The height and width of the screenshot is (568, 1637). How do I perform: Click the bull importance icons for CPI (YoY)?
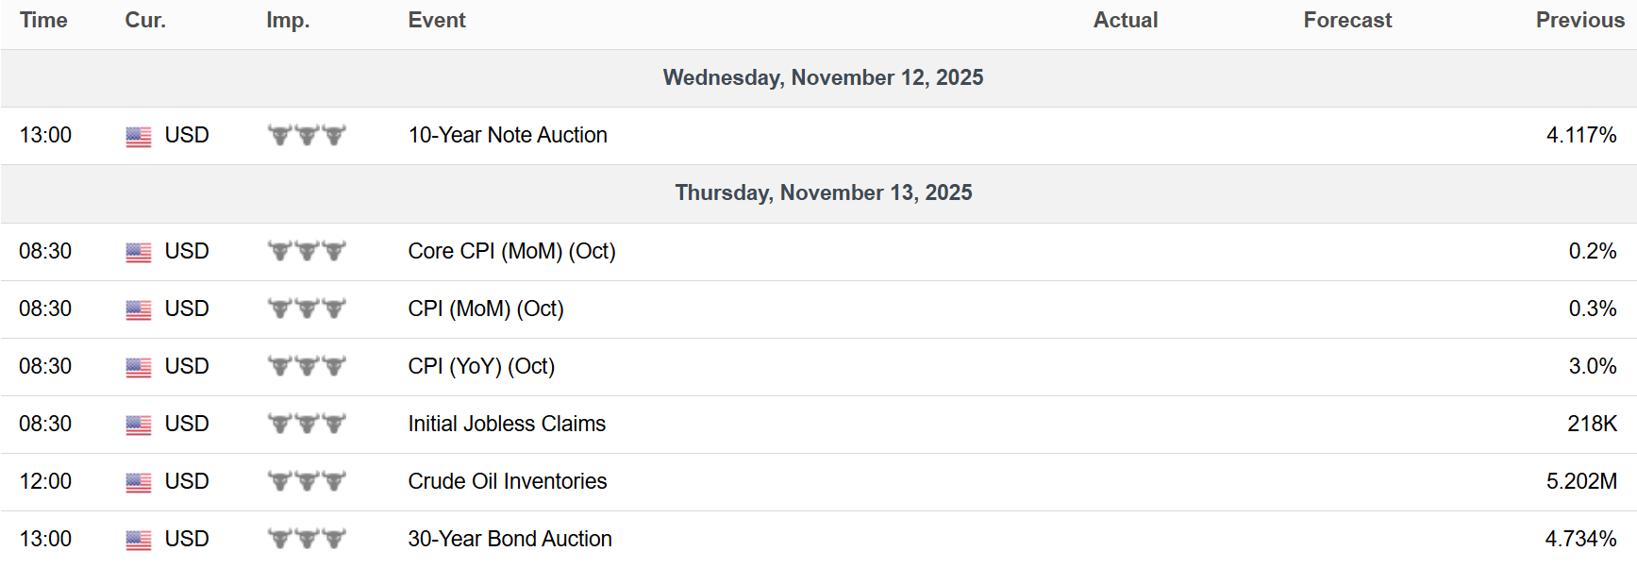pyautogui.click(x=307, y=366)
